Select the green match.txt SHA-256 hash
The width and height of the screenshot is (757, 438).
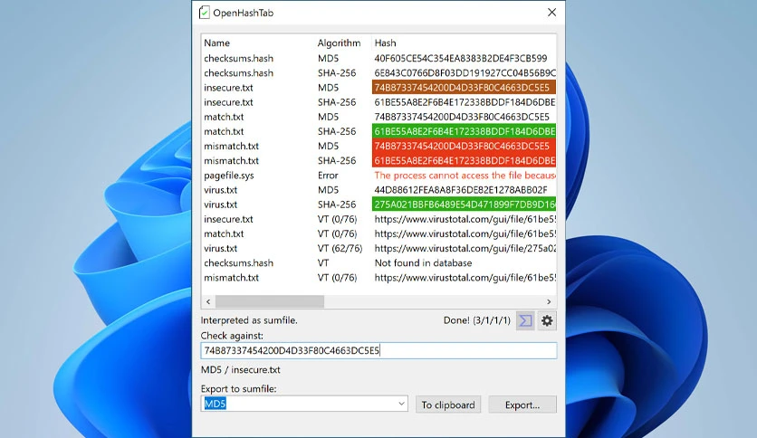[464, 131]
